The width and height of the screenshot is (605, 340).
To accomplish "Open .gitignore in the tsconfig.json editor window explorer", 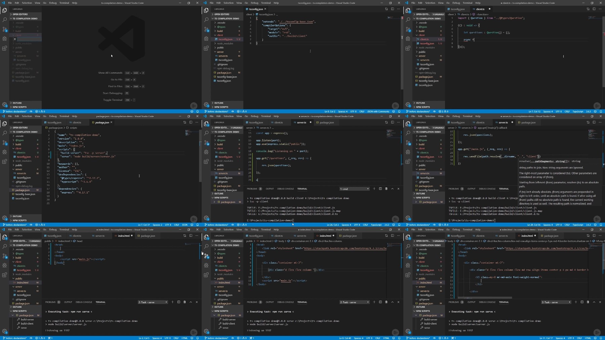I will point(223,64).
